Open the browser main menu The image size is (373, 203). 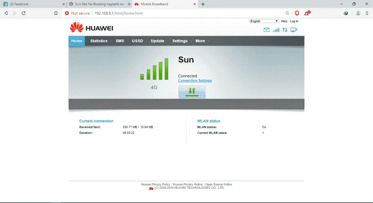coord(367,13)
